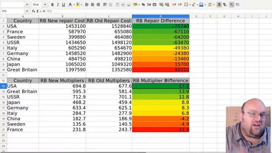Click the highlighted icon right of conditional formatting

(219, 5)
